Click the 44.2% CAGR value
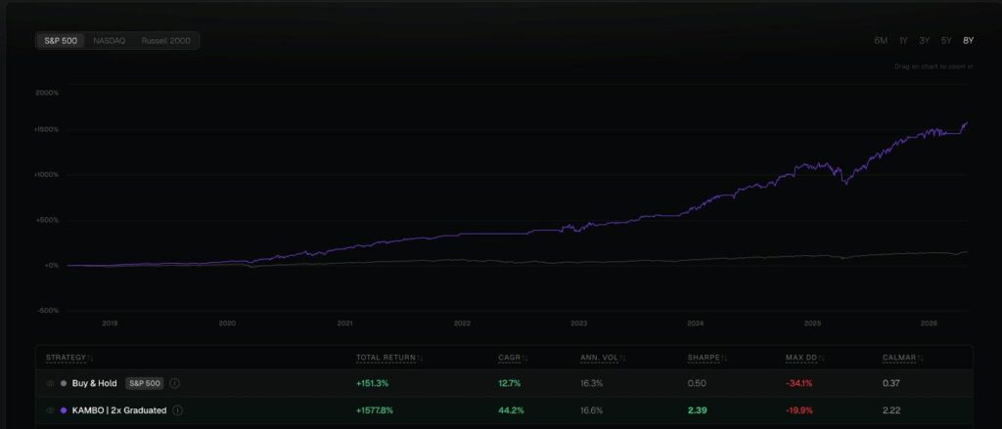This screenshot has width=1002, height=429. [x=511, y=410]
